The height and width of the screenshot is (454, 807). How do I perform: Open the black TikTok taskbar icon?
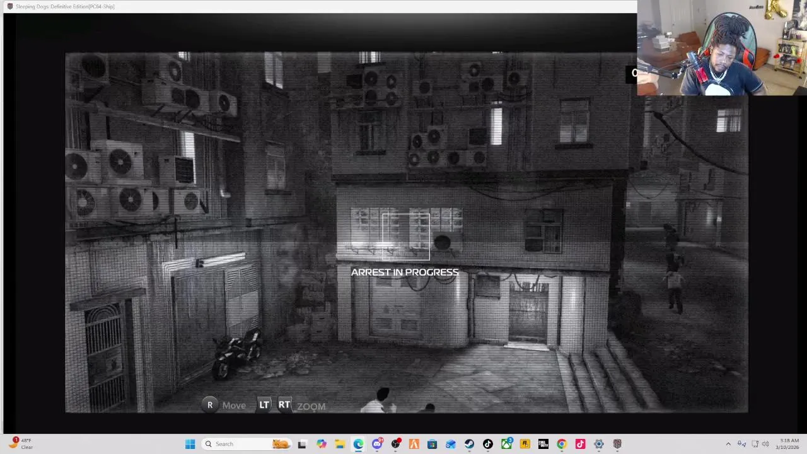tap(488, 444)
